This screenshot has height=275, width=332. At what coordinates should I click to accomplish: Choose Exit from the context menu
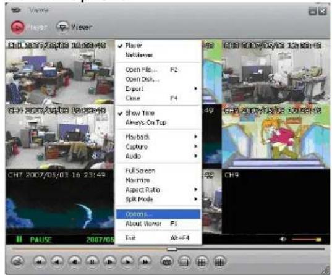(x=158, y=238)
